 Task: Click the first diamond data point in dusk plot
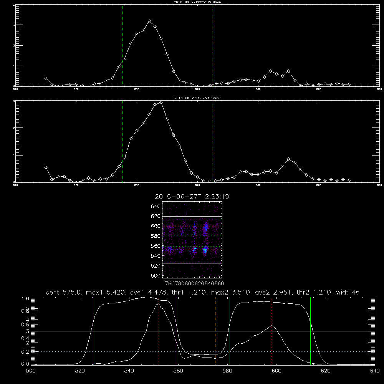click(x=46, y=167)
